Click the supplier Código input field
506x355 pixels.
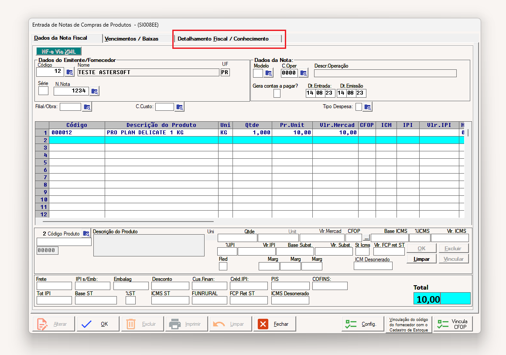[x=50, y=72]
